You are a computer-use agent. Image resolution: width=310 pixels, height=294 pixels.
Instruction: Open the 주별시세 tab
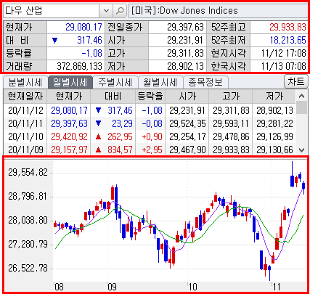(x=115, y=82)
